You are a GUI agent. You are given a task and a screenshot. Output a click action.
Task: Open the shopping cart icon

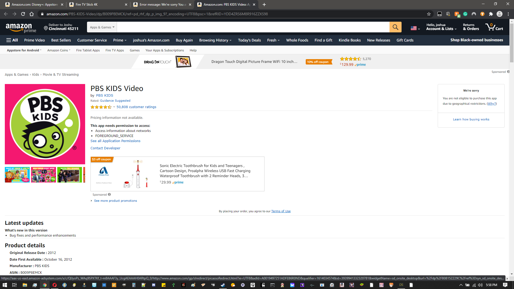(494, 27)
